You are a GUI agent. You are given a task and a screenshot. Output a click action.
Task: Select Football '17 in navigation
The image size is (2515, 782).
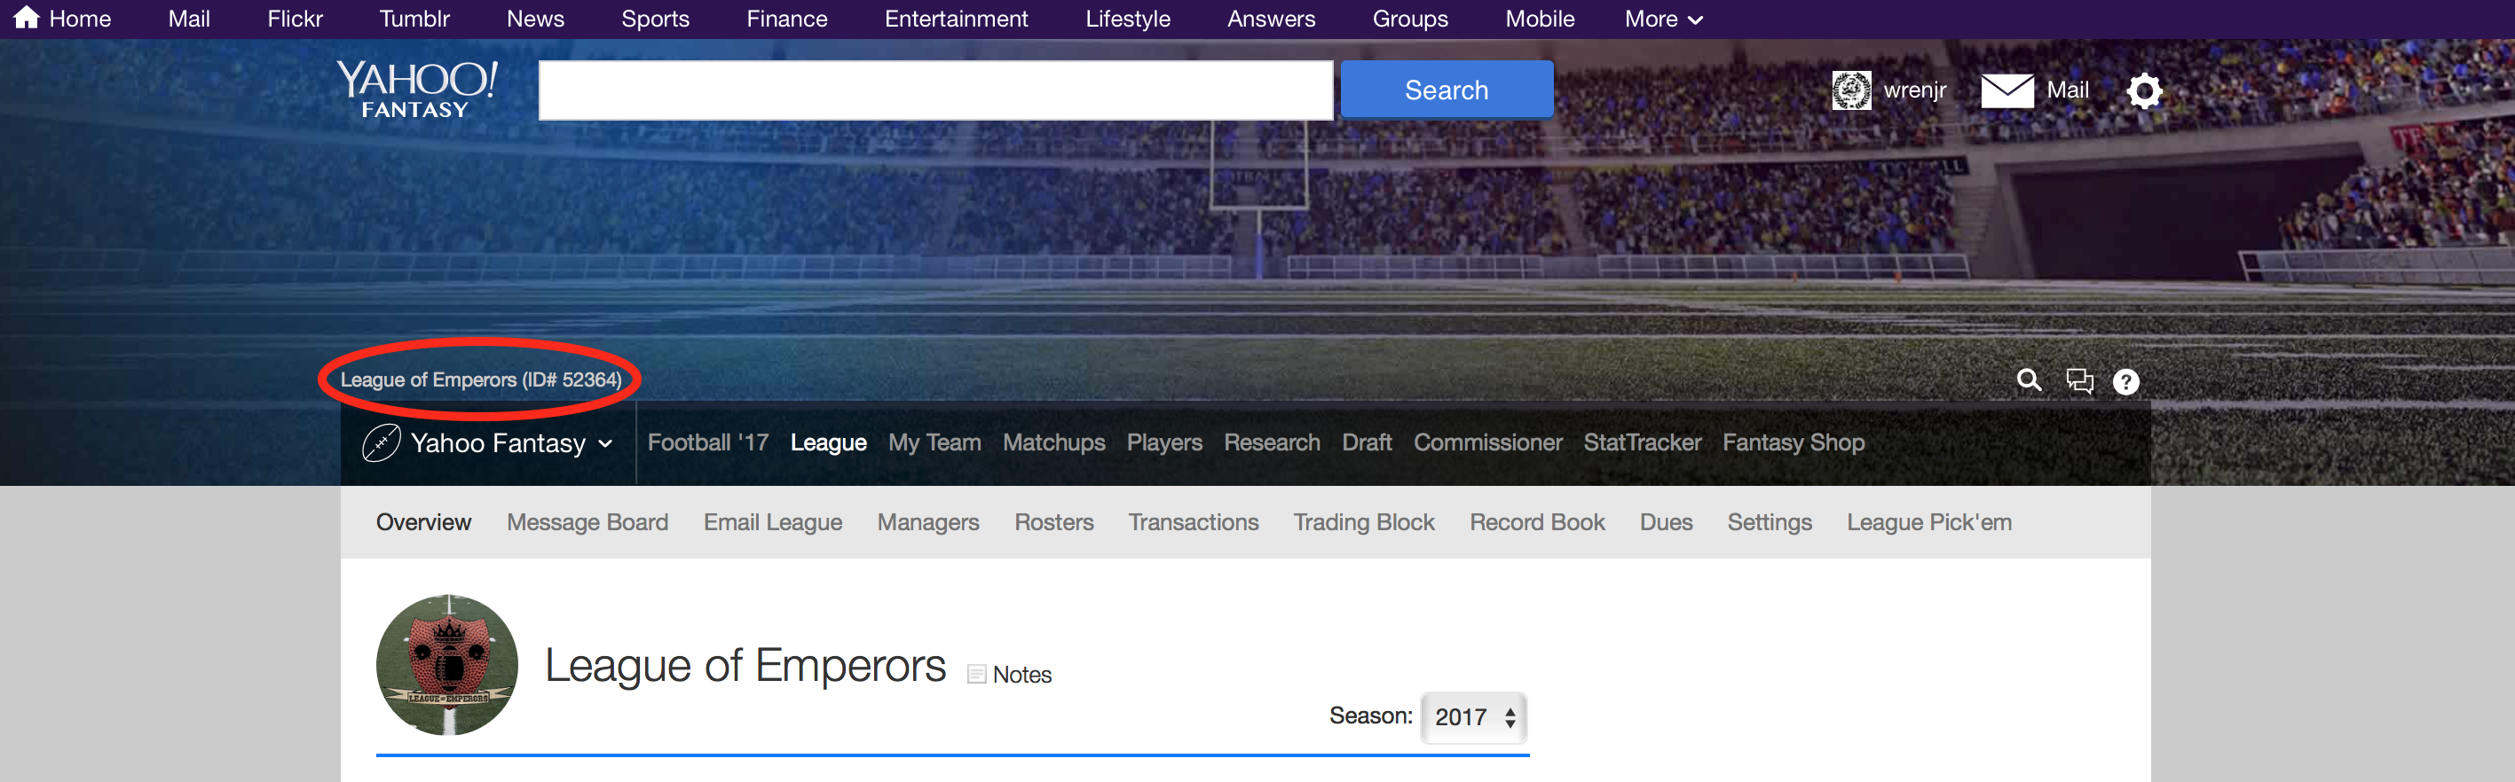click(708, 442)
